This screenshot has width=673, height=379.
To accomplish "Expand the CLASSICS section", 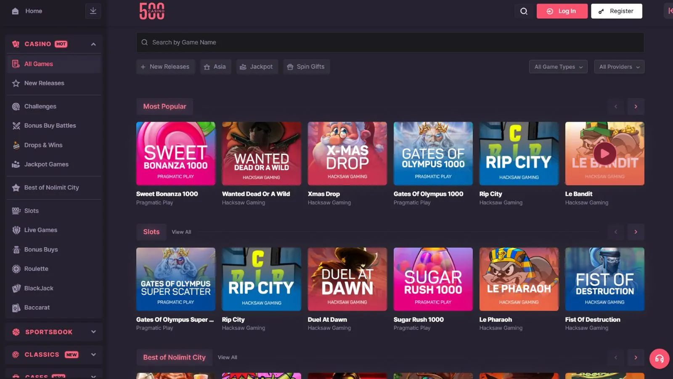I will pos(93,355).
